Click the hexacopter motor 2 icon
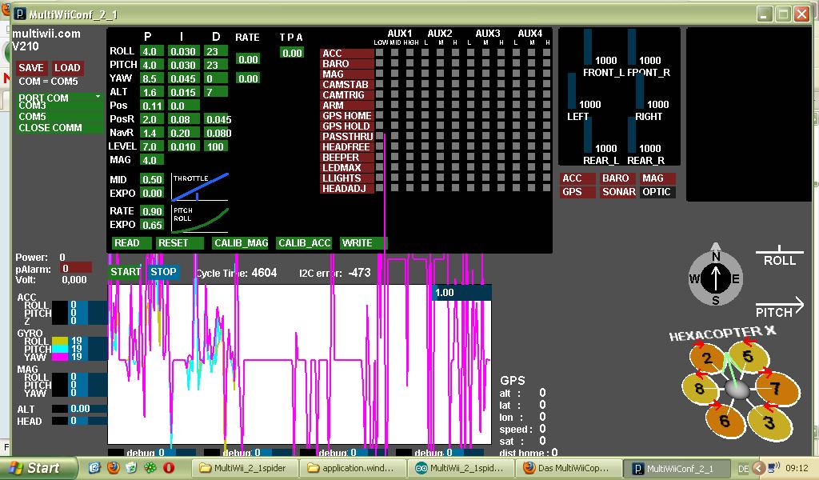819x480 pixels. [x=708, y=358]
